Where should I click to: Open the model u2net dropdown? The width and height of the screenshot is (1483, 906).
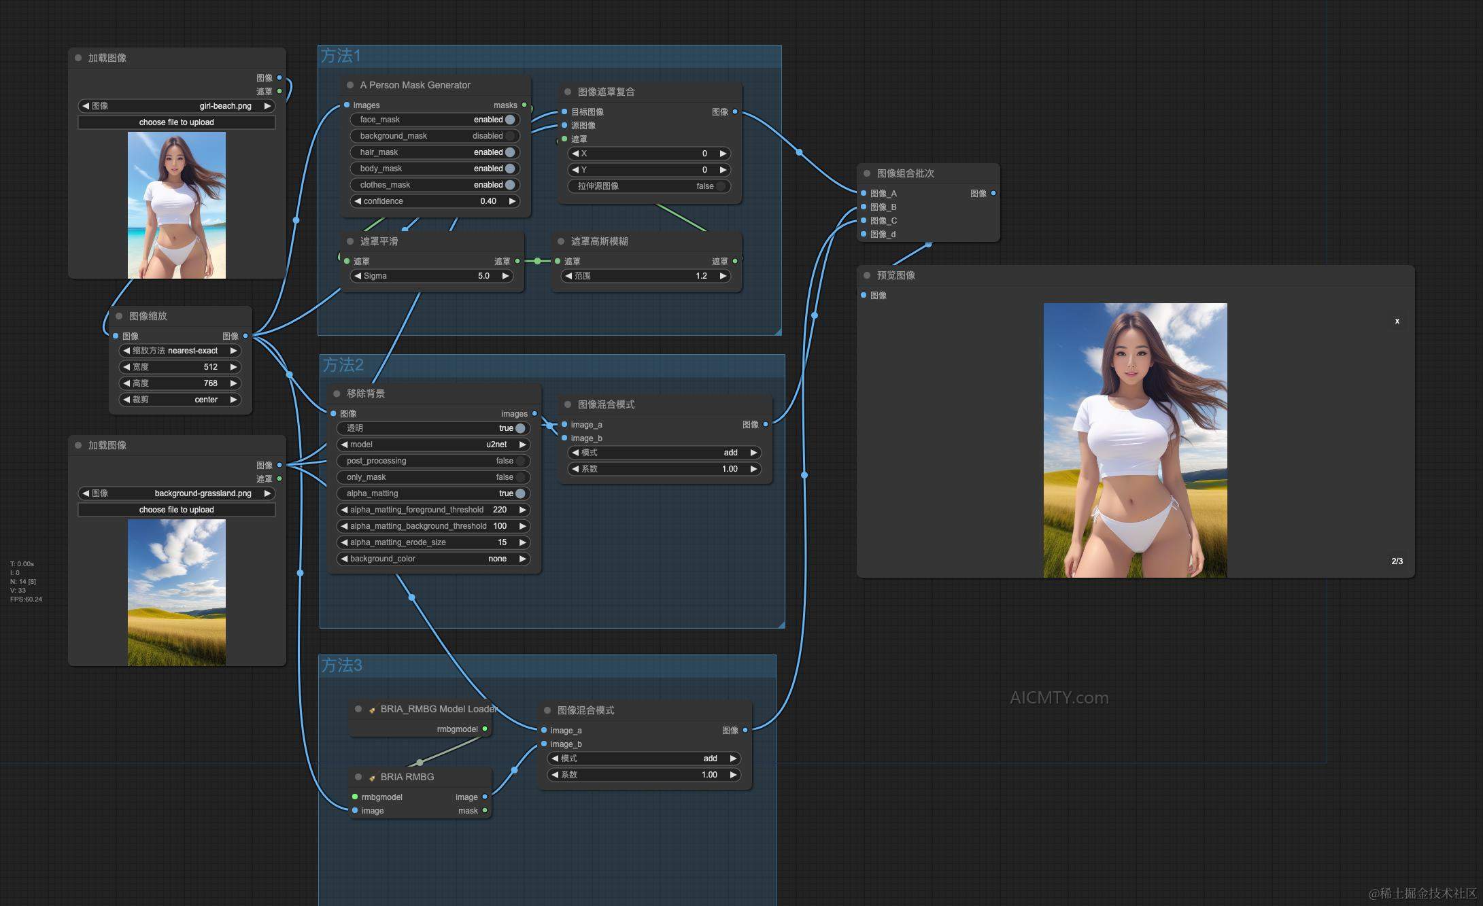click(x=434, y=445)
